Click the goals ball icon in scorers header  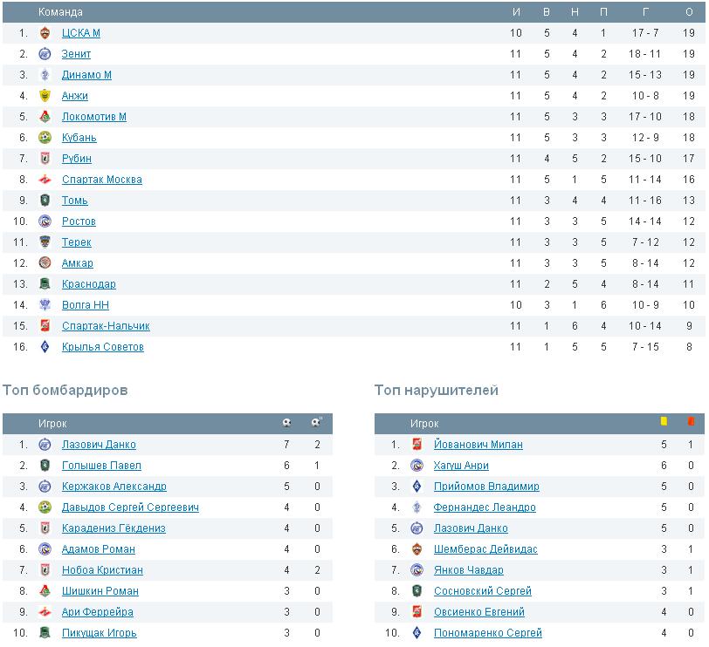tap(286, 423)
